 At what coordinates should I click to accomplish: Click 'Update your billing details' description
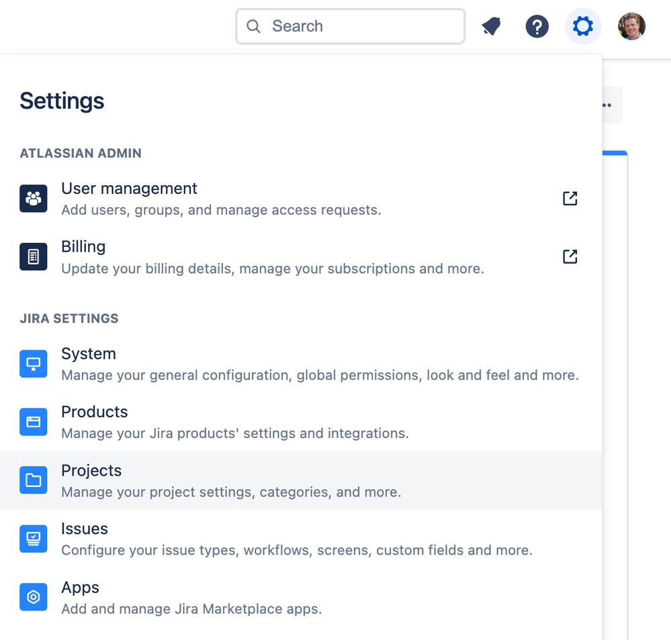coord(273,268)
